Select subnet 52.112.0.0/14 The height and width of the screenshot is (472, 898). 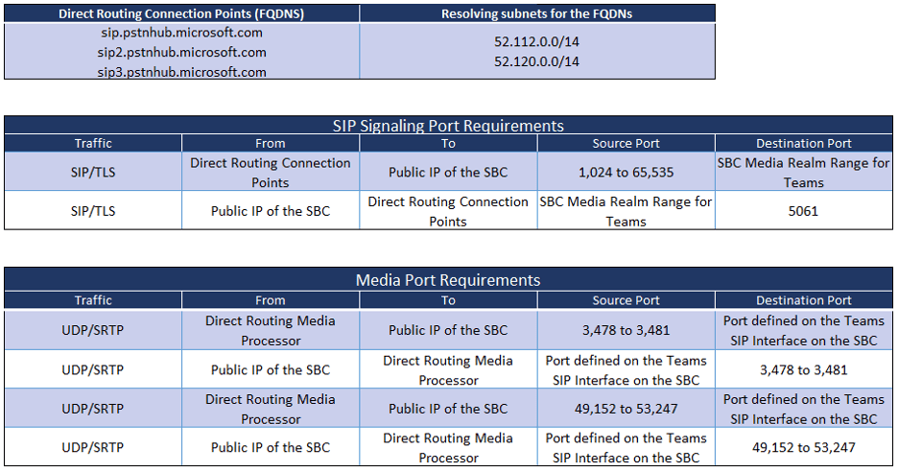(536, 42)
